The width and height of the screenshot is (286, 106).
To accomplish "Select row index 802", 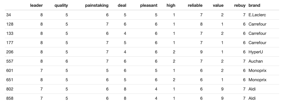I will point(10,89).
